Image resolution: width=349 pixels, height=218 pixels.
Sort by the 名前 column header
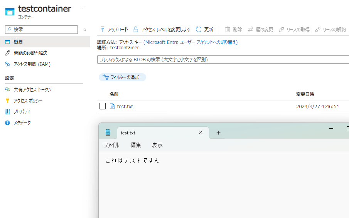tap(114, 94)
